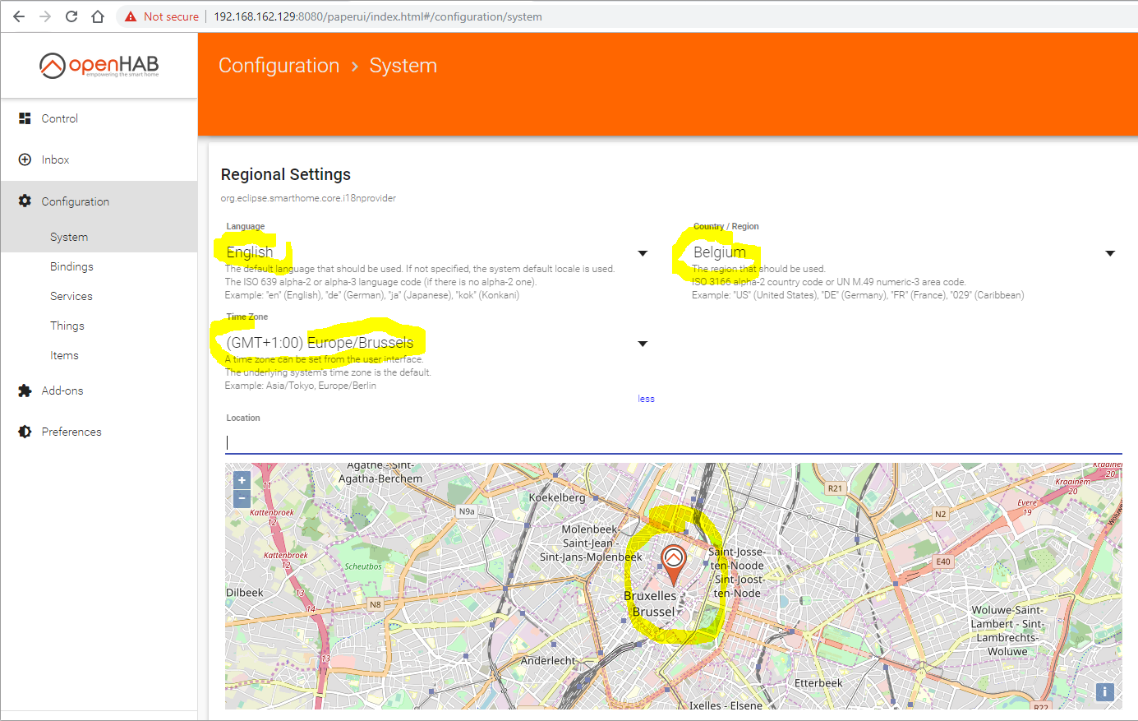Click the Inbox plus-circle icon

click(x=25, y=159)
